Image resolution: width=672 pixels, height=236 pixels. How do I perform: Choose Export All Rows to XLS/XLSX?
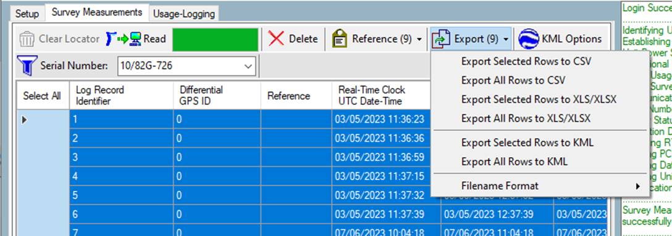526,118
